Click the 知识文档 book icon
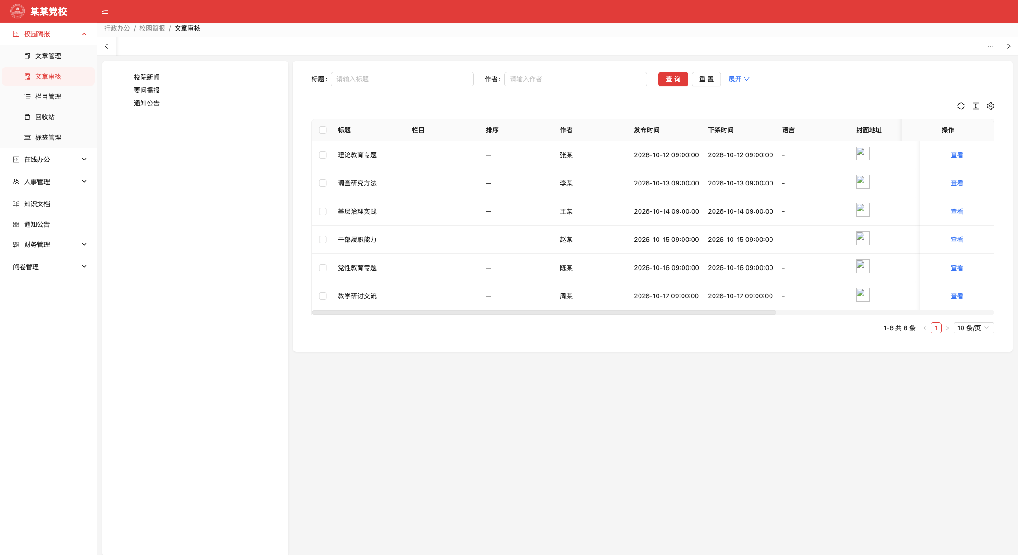The image size is (1018, 555). click(x=16, y=204)
